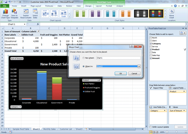Apply the dark grayscale chart style
Screen dimensions: 188x134
(141, 14)
